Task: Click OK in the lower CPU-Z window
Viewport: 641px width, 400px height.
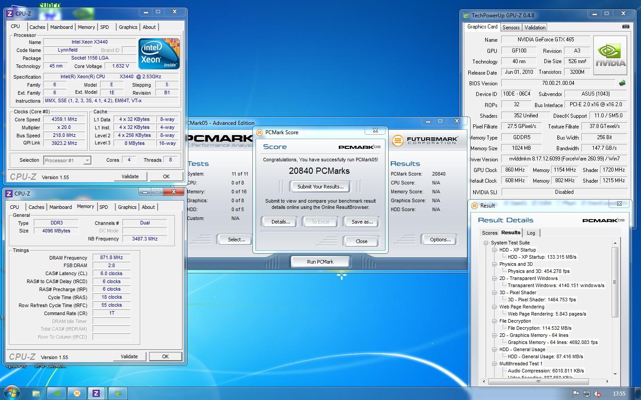Action: [x=166, y=356]
